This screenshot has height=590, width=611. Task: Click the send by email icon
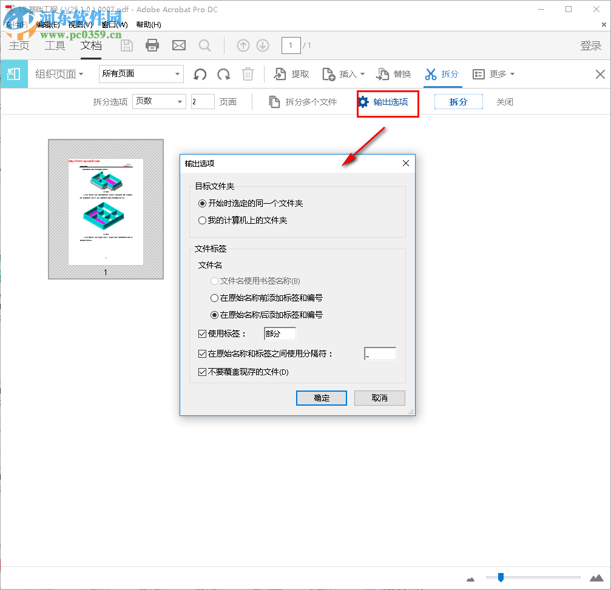coord(178,45)
